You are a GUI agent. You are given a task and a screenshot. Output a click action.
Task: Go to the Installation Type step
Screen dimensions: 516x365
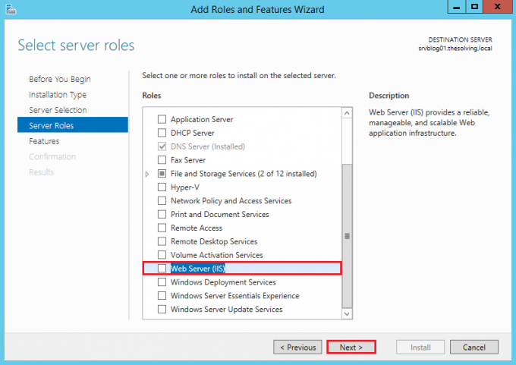(58, 95)
